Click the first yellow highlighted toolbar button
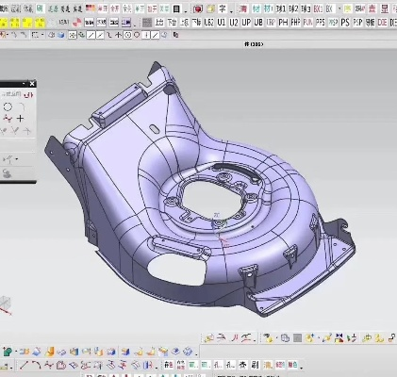Viewport: 397px width, 377px height. (3, 23)
